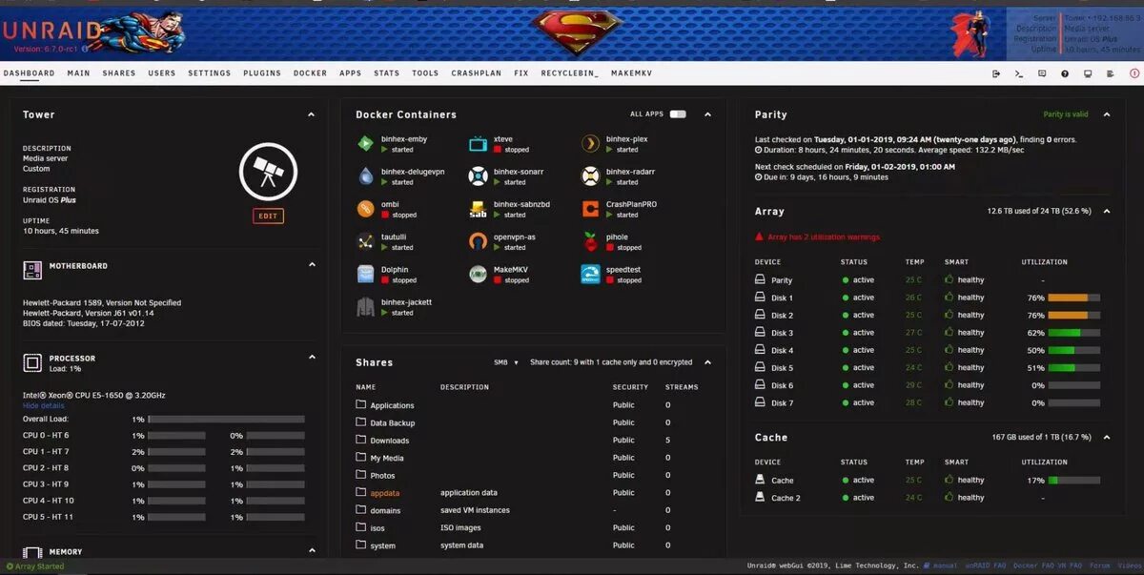Click the Dolphin container icon
This screenshot has height=575, width=1144.
click(366, 275)
